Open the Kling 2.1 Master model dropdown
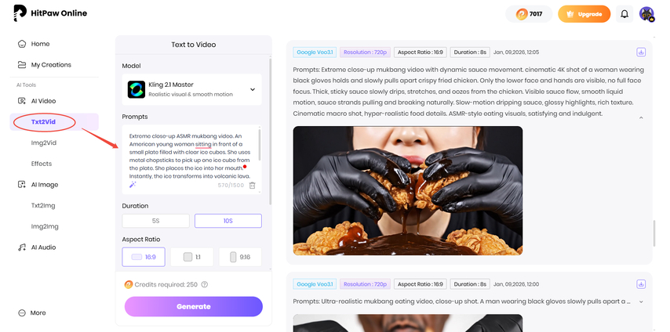Screen dimensions: 670x332 pos(192,89)
